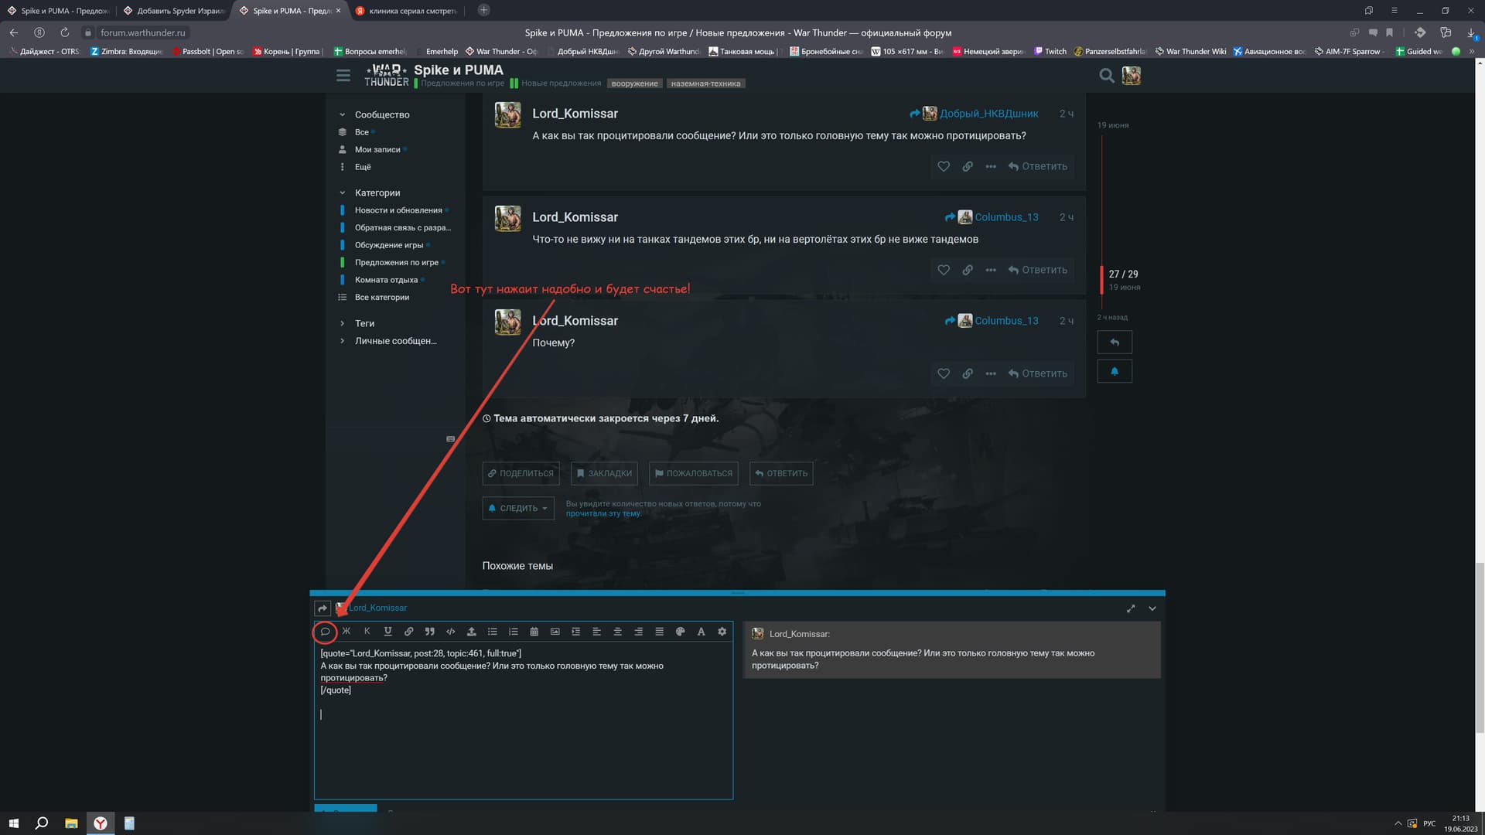
Task: Insert a hyperlink via the editor link icon
Action: tap(408, 632)
